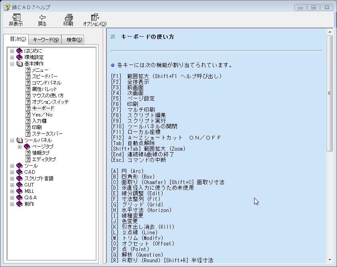The height and width of the screenshot is (267, 337).
Task: Maximize the 鍋CAD7ヘルプ window
Action: click(313, 7)
